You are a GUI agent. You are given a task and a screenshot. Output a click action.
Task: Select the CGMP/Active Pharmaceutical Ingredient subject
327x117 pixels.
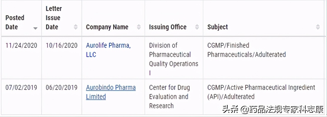click(261, 92)
